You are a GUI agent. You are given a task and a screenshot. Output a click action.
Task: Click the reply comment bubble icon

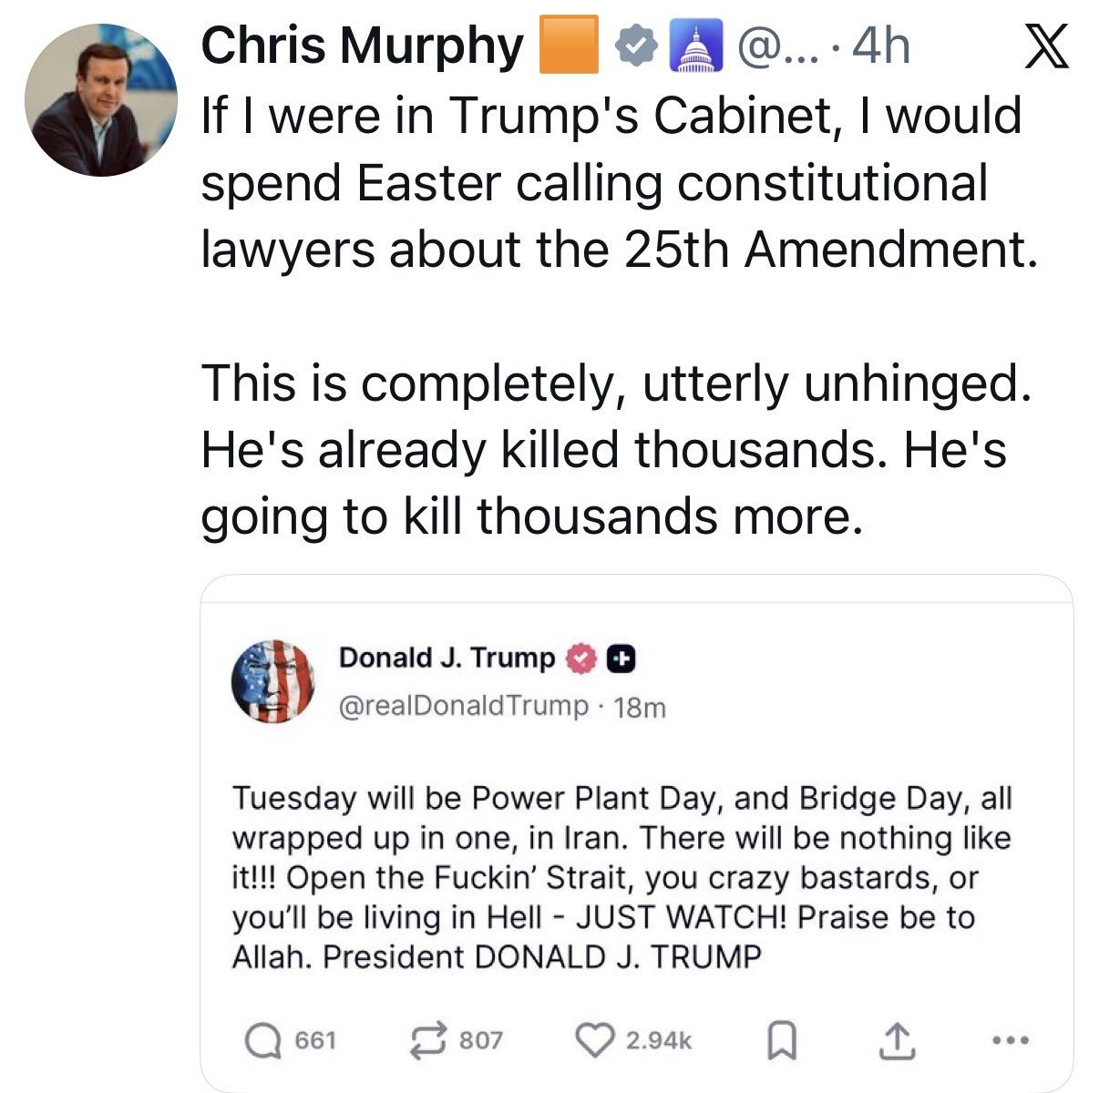click(265, 1040)
